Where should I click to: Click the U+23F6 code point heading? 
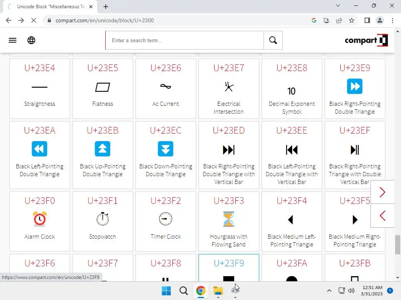(40, 263)
